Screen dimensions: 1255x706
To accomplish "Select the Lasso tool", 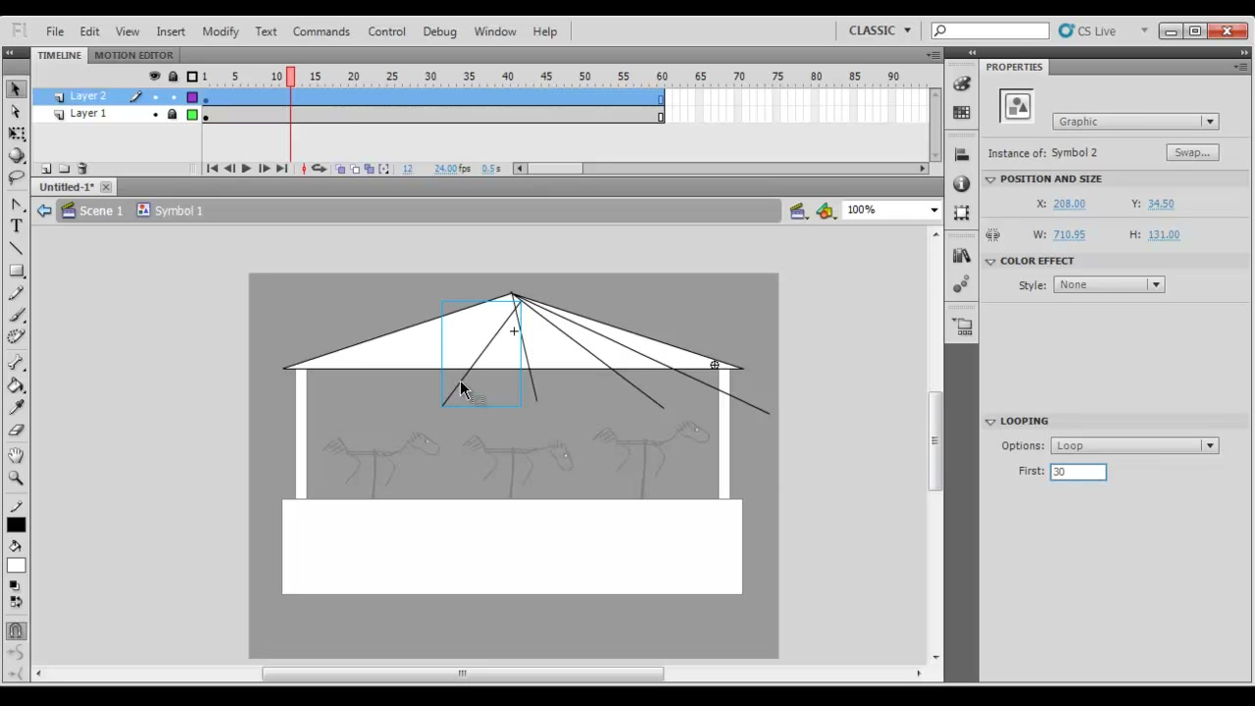I will (x=16, y=178).
